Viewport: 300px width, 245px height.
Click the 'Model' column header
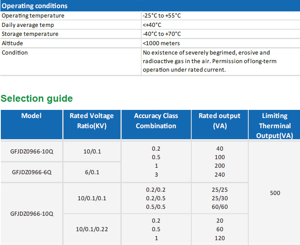pos(31,116)
